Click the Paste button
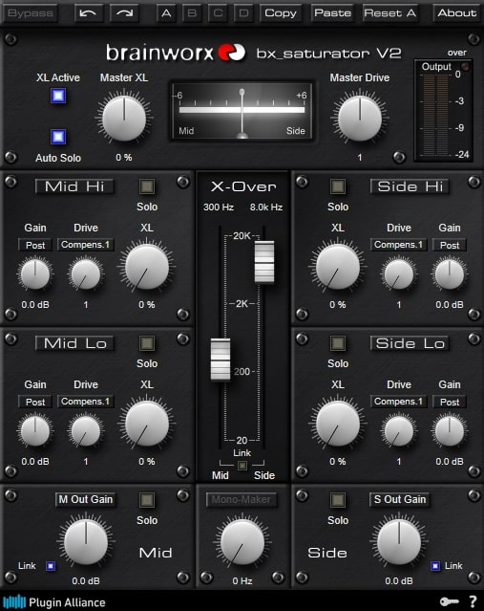This screenshot has width=484, height=611. [x=332, y=13]
